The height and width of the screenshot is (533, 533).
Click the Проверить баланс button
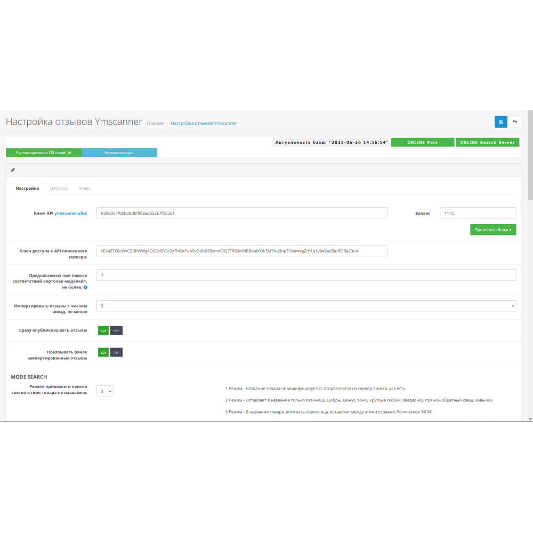coord(492,230)
